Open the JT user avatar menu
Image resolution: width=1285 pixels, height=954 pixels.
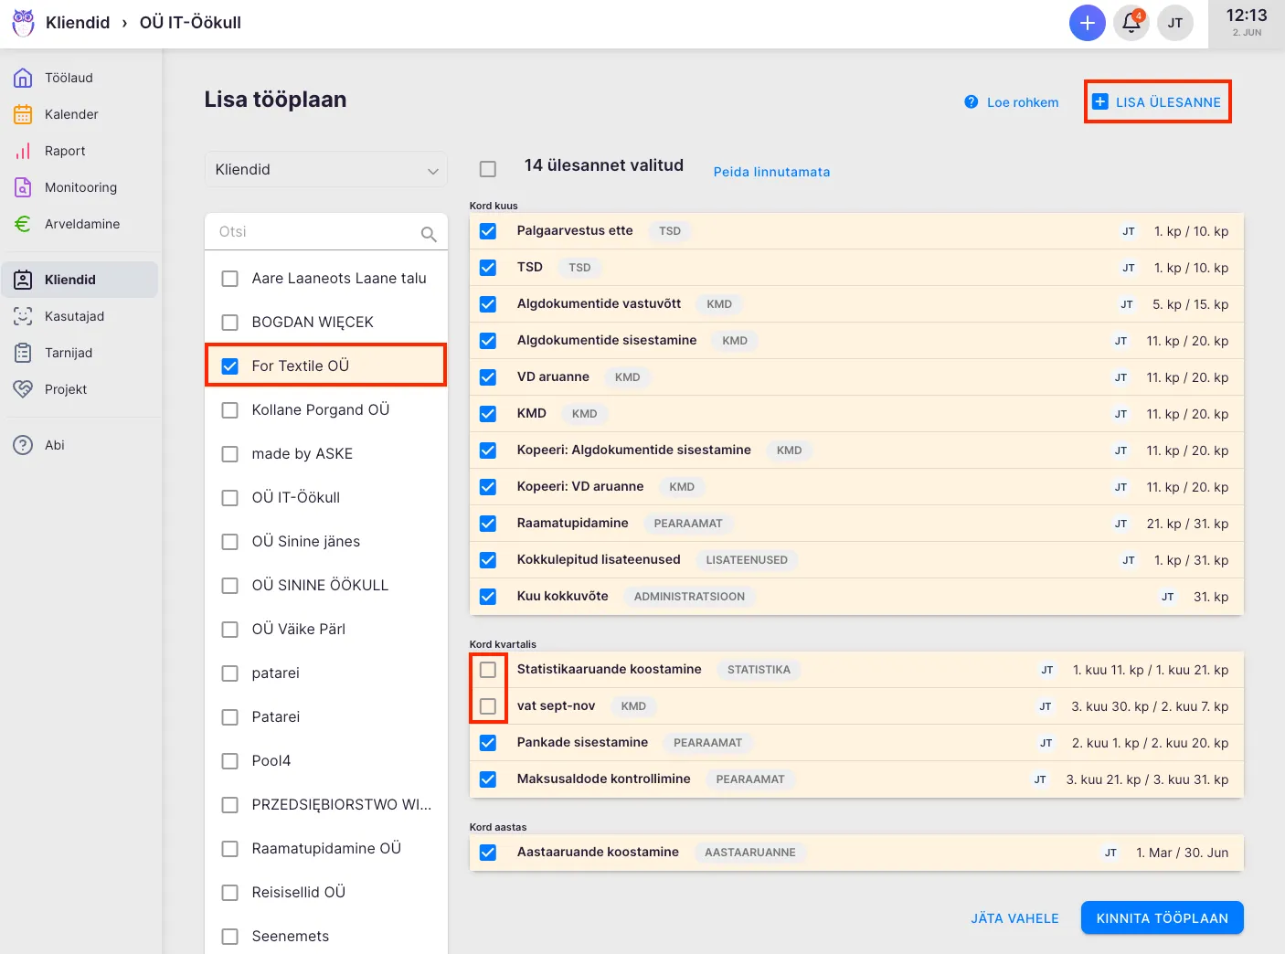point(1174,23)
